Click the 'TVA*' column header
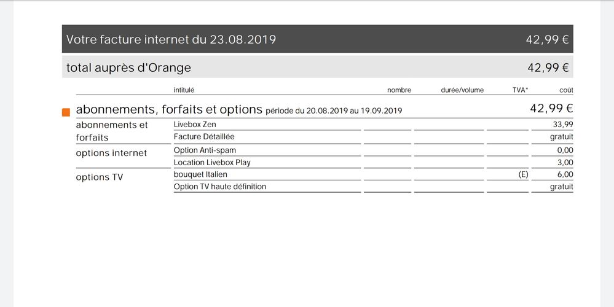 coord(520,90)
